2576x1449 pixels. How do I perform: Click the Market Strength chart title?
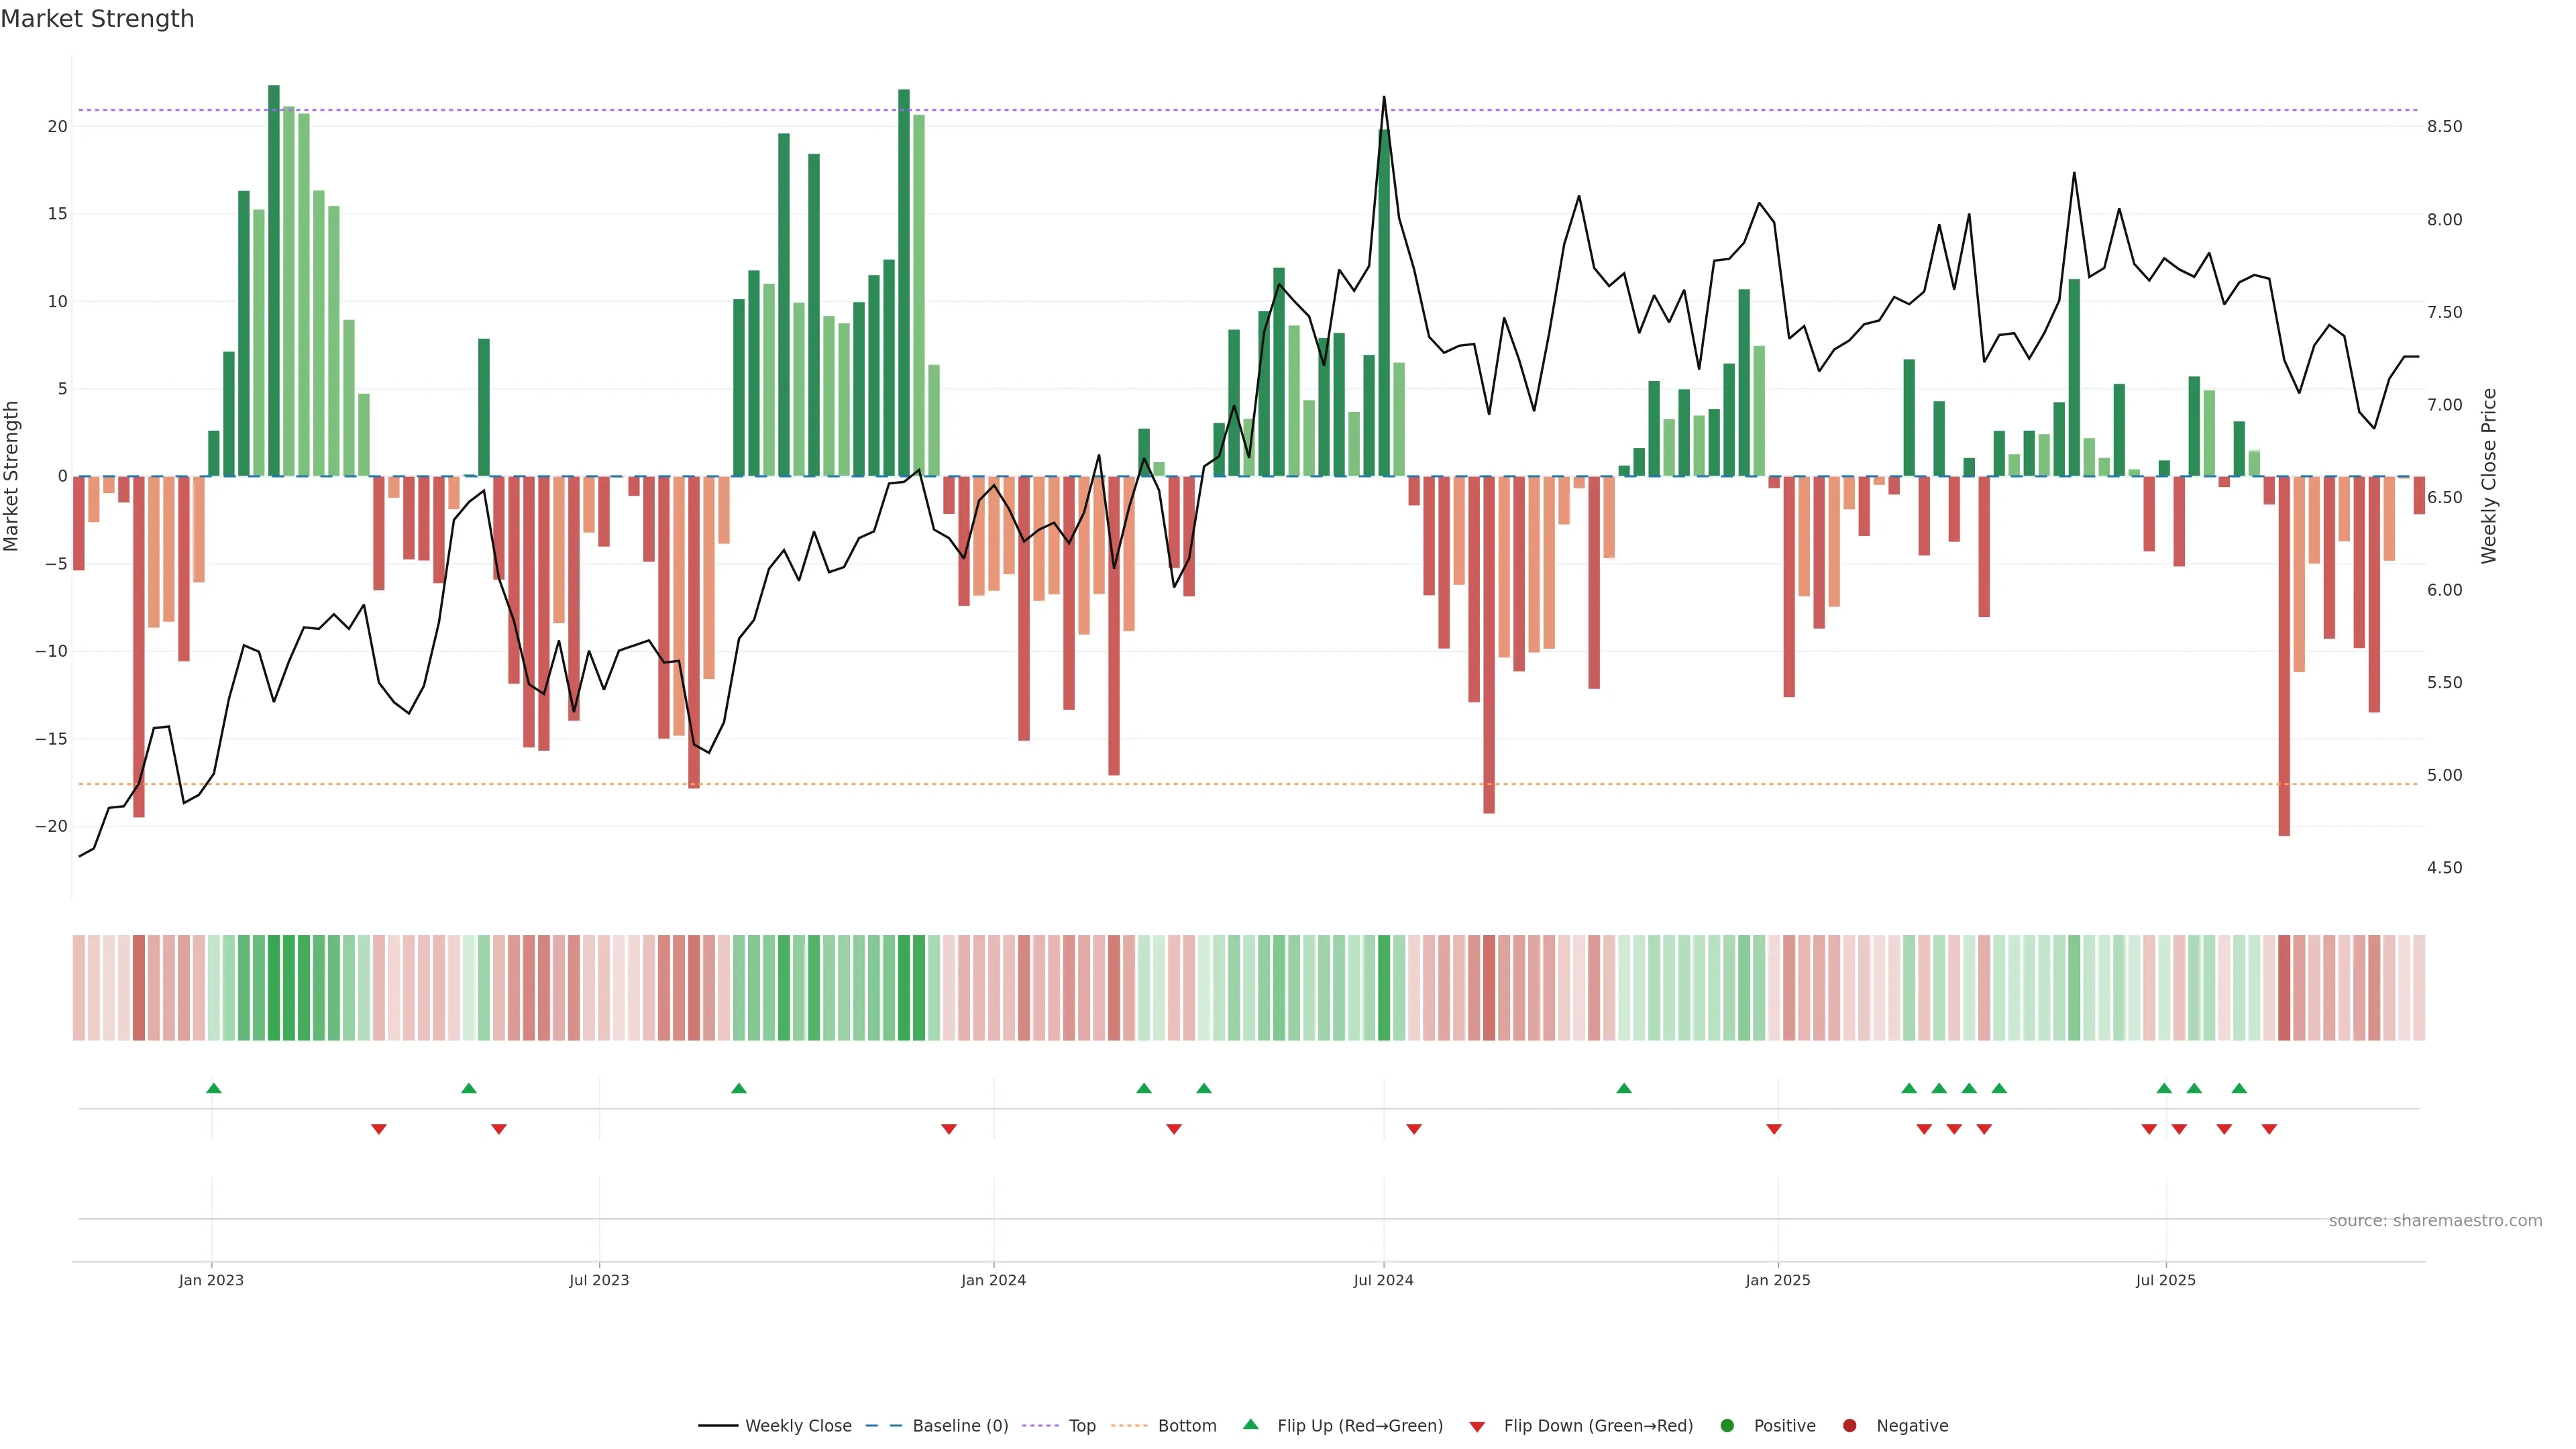(97, 18)
